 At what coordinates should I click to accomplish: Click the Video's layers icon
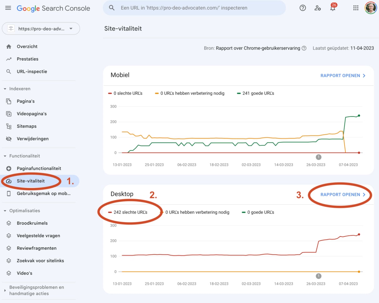click(9, 273)
